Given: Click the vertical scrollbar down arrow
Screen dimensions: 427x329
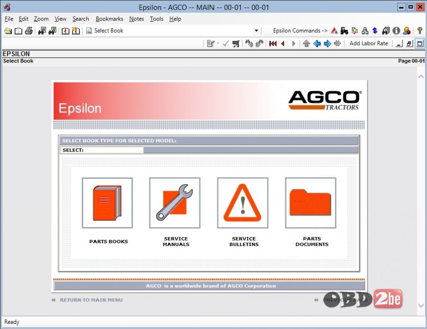Looking at the screenshot, I should coord(421,306).
